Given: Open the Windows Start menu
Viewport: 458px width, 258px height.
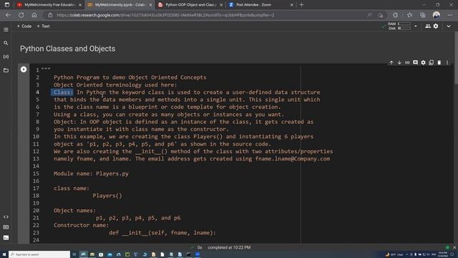Looking at the screenshot, I should [x=4, y=254].
